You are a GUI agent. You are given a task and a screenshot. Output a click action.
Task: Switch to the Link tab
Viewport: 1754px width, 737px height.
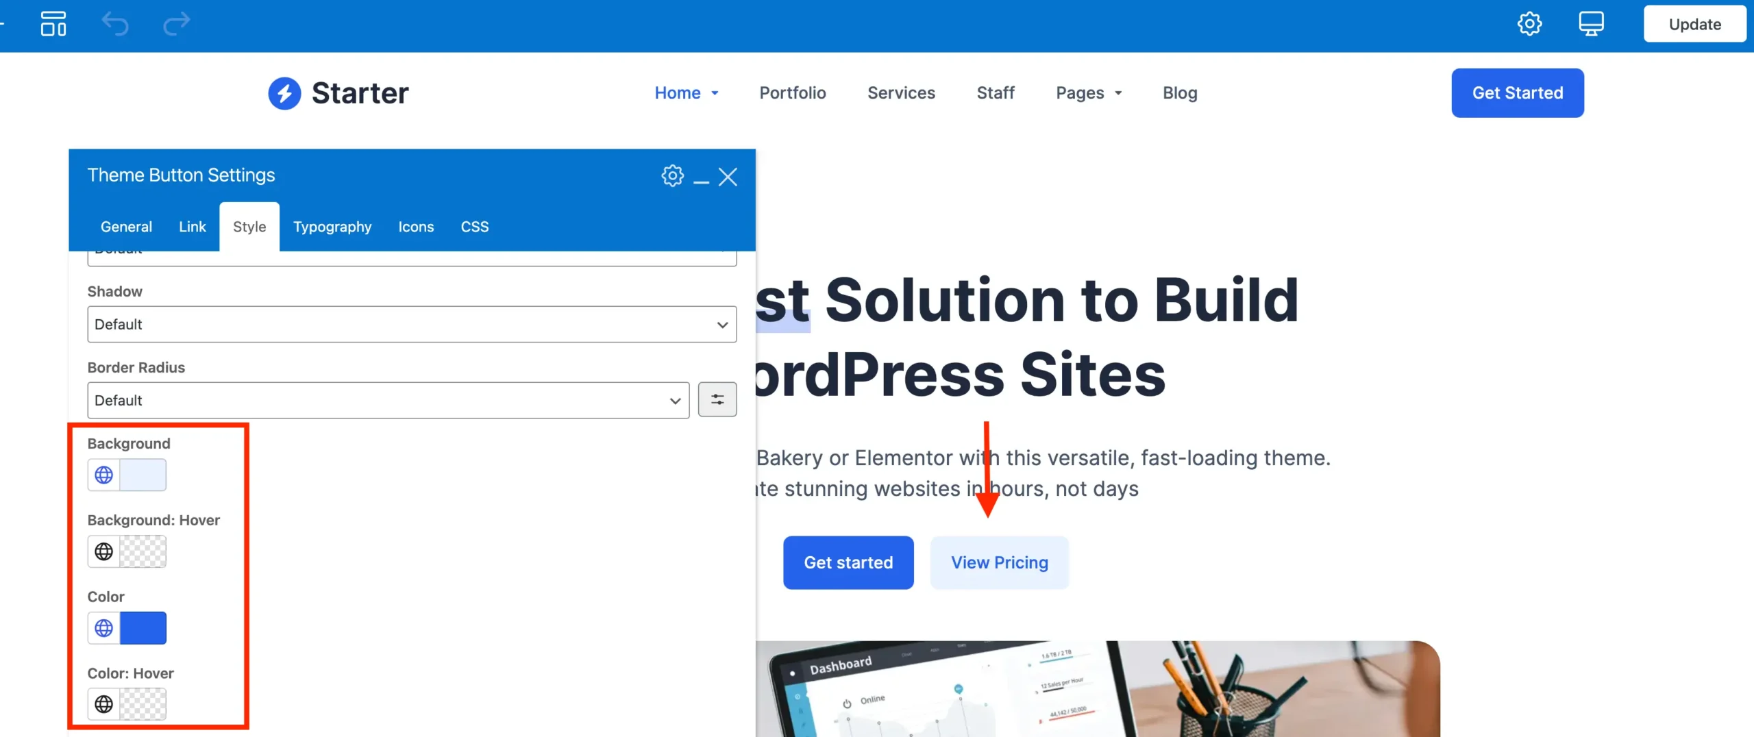192,227
